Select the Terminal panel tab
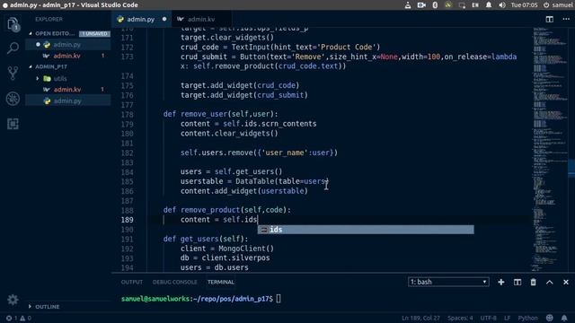Image resolution: width=575 pixels, height=323 pixels. coord(220,282)
